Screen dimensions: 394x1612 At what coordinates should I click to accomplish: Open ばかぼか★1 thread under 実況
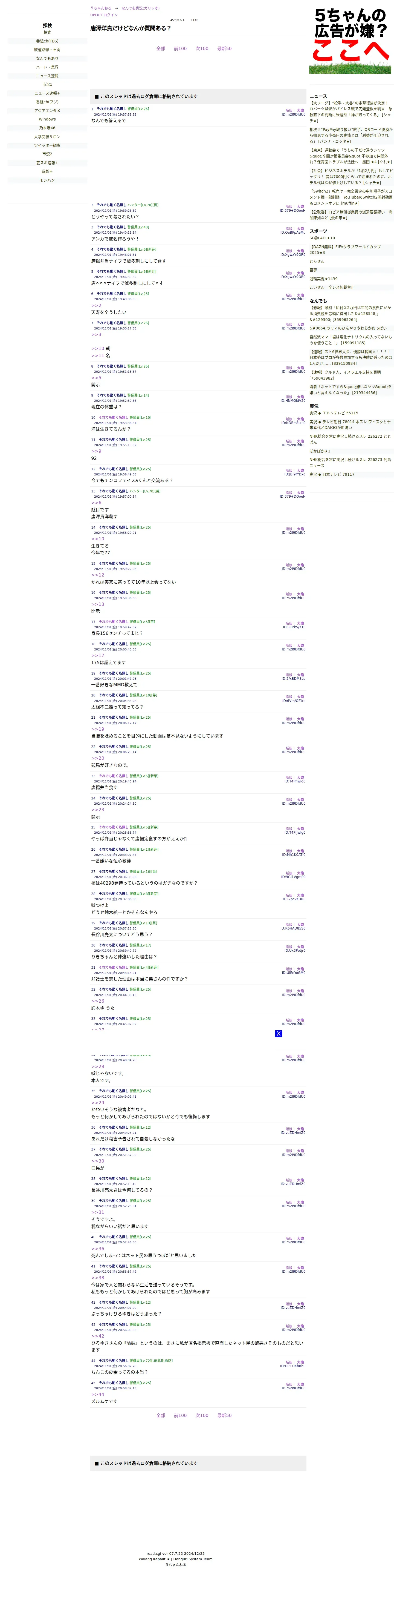click(x=320, y=451)
